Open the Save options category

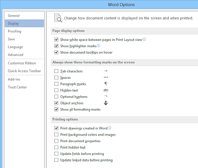tap(24, 39)
